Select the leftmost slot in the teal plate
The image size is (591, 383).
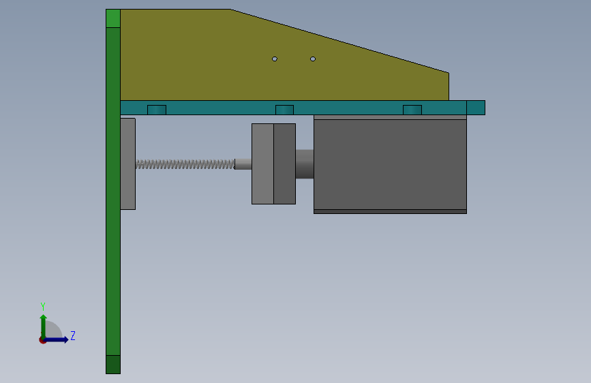point(157,110)
